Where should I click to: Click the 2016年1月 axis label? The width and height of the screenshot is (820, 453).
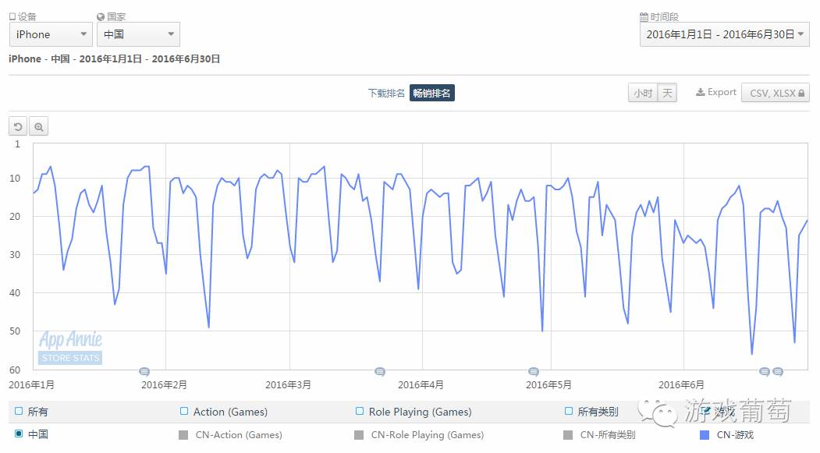pos(31,385)
